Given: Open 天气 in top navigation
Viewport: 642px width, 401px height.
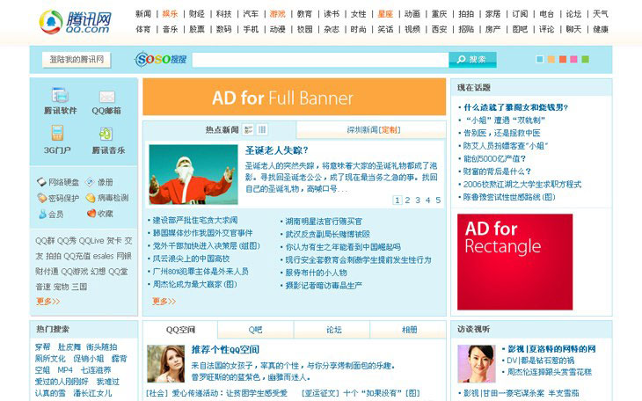Looking at the screenshot, I should (x=601, y=14).
